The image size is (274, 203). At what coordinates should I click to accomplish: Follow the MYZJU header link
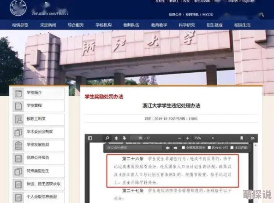coord(208,14)
